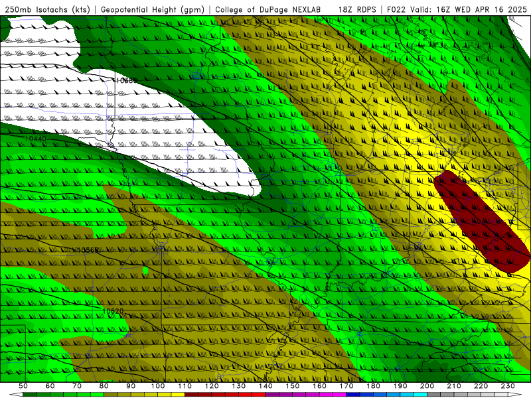Select the dark red swatch beginning at 110
Screen dimensions: 531x398
click(x=192, y=395)
